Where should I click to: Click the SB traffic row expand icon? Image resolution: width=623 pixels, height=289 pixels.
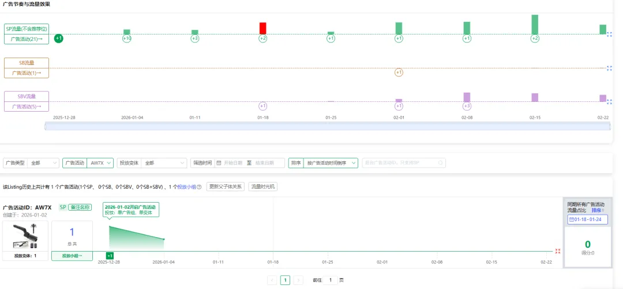(x=609, y=68)
